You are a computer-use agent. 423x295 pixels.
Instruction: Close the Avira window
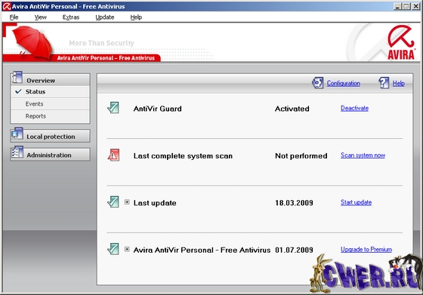tap(415, 6)
